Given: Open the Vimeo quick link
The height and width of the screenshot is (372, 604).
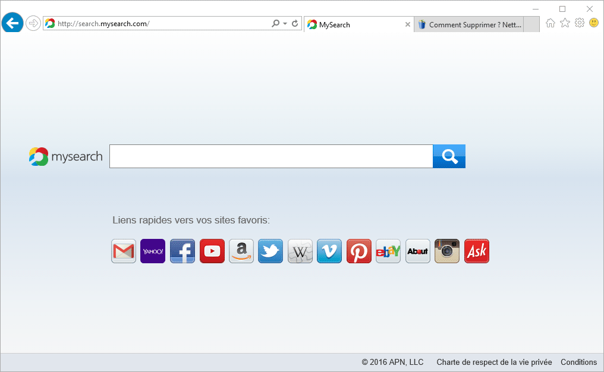Looking at the screenshot, I should click(x=329, y=251).
